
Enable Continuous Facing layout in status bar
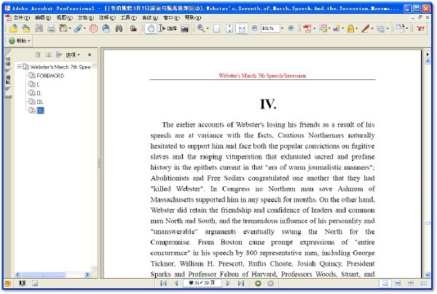[x=411, y=283]
